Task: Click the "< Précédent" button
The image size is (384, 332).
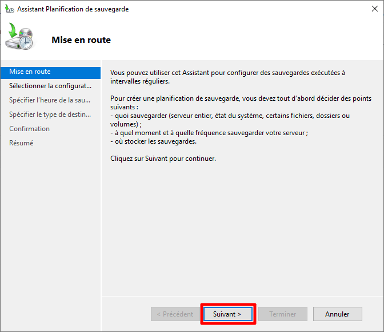Action: point(174,314)
